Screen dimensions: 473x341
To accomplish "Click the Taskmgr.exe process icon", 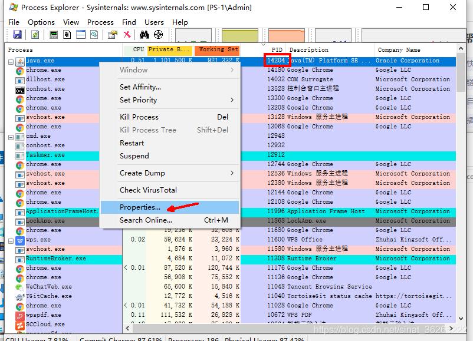I will 20,155.
